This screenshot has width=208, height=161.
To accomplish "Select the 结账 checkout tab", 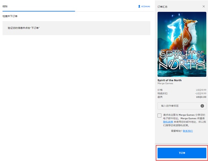I will 5,6.
